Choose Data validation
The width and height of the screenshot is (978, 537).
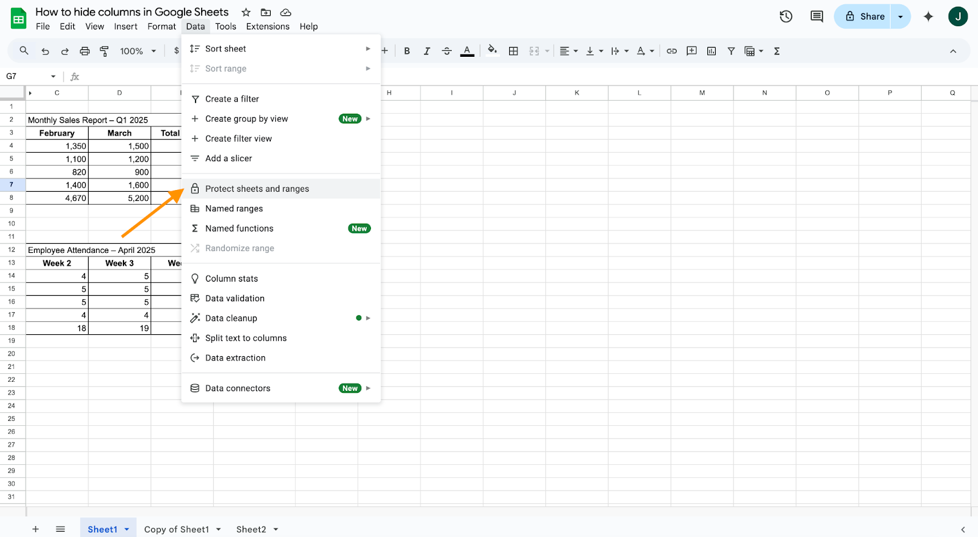281,298
